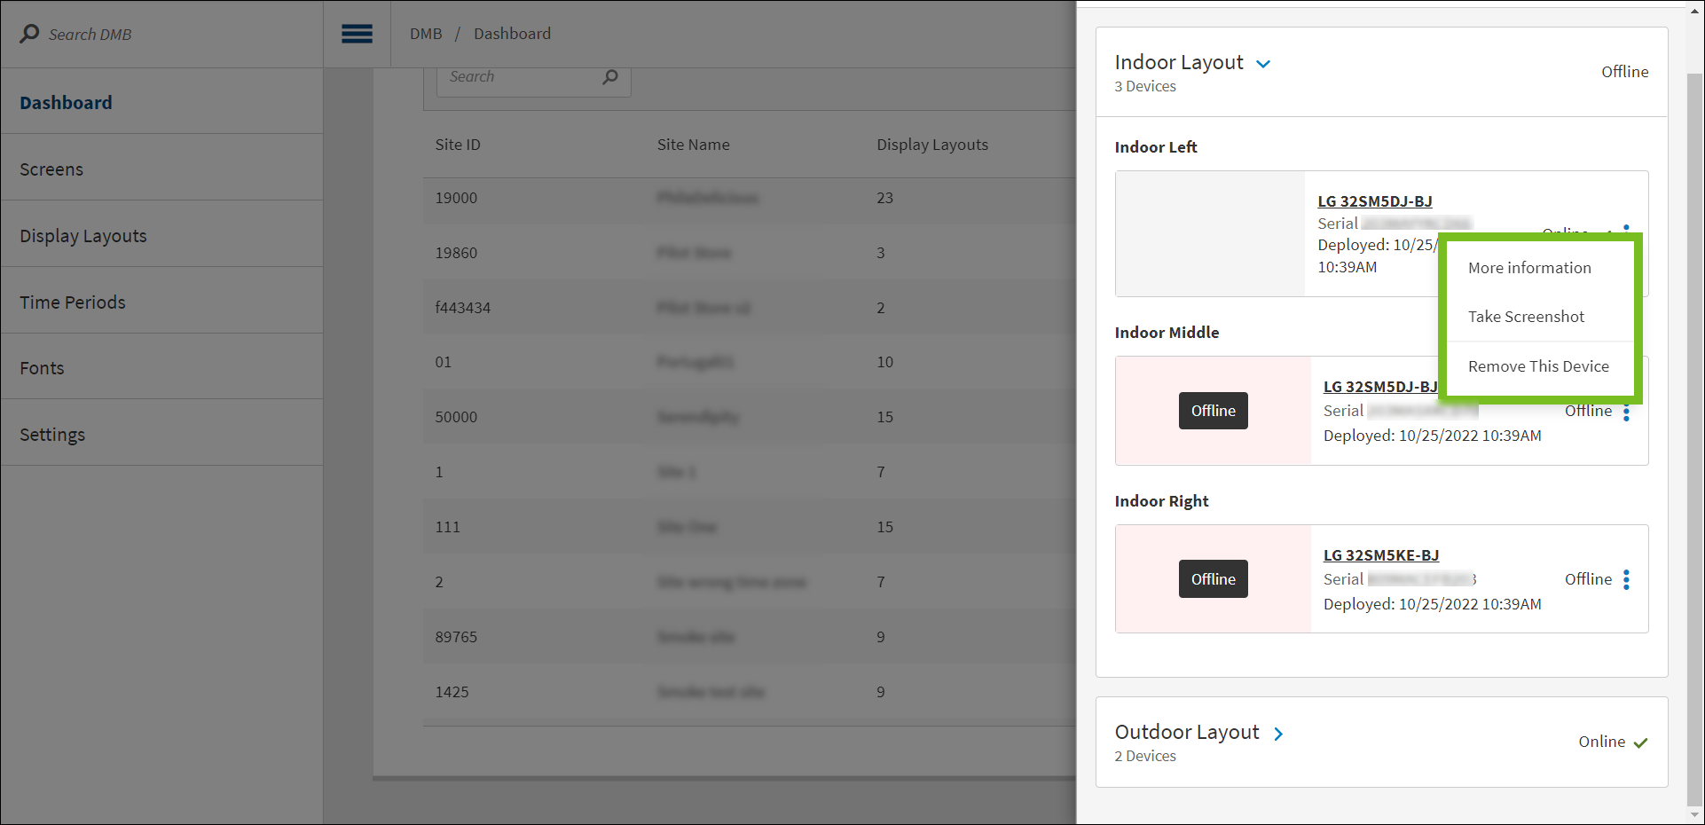Click the hamburger menu icon
This screenshot has height=825, width=1705.
357,34
